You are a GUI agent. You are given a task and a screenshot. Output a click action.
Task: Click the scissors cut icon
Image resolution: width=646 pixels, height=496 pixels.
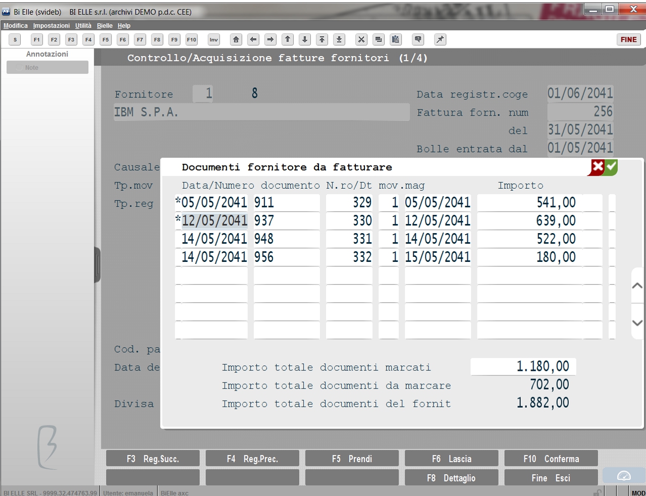(361, 39)
